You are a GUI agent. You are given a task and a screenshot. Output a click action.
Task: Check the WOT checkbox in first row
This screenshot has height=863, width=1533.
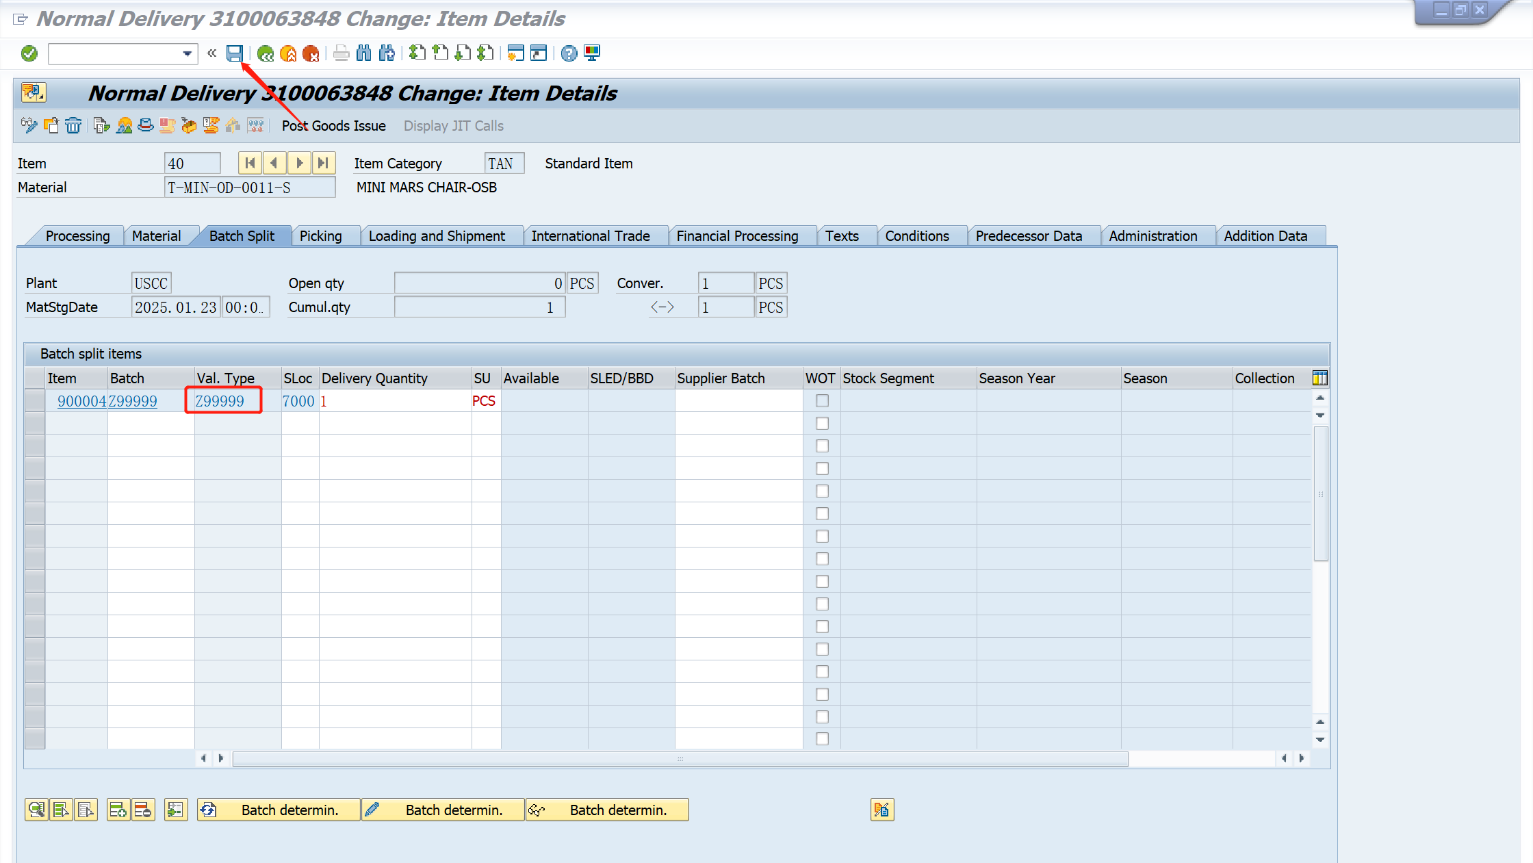click(822, 401)
